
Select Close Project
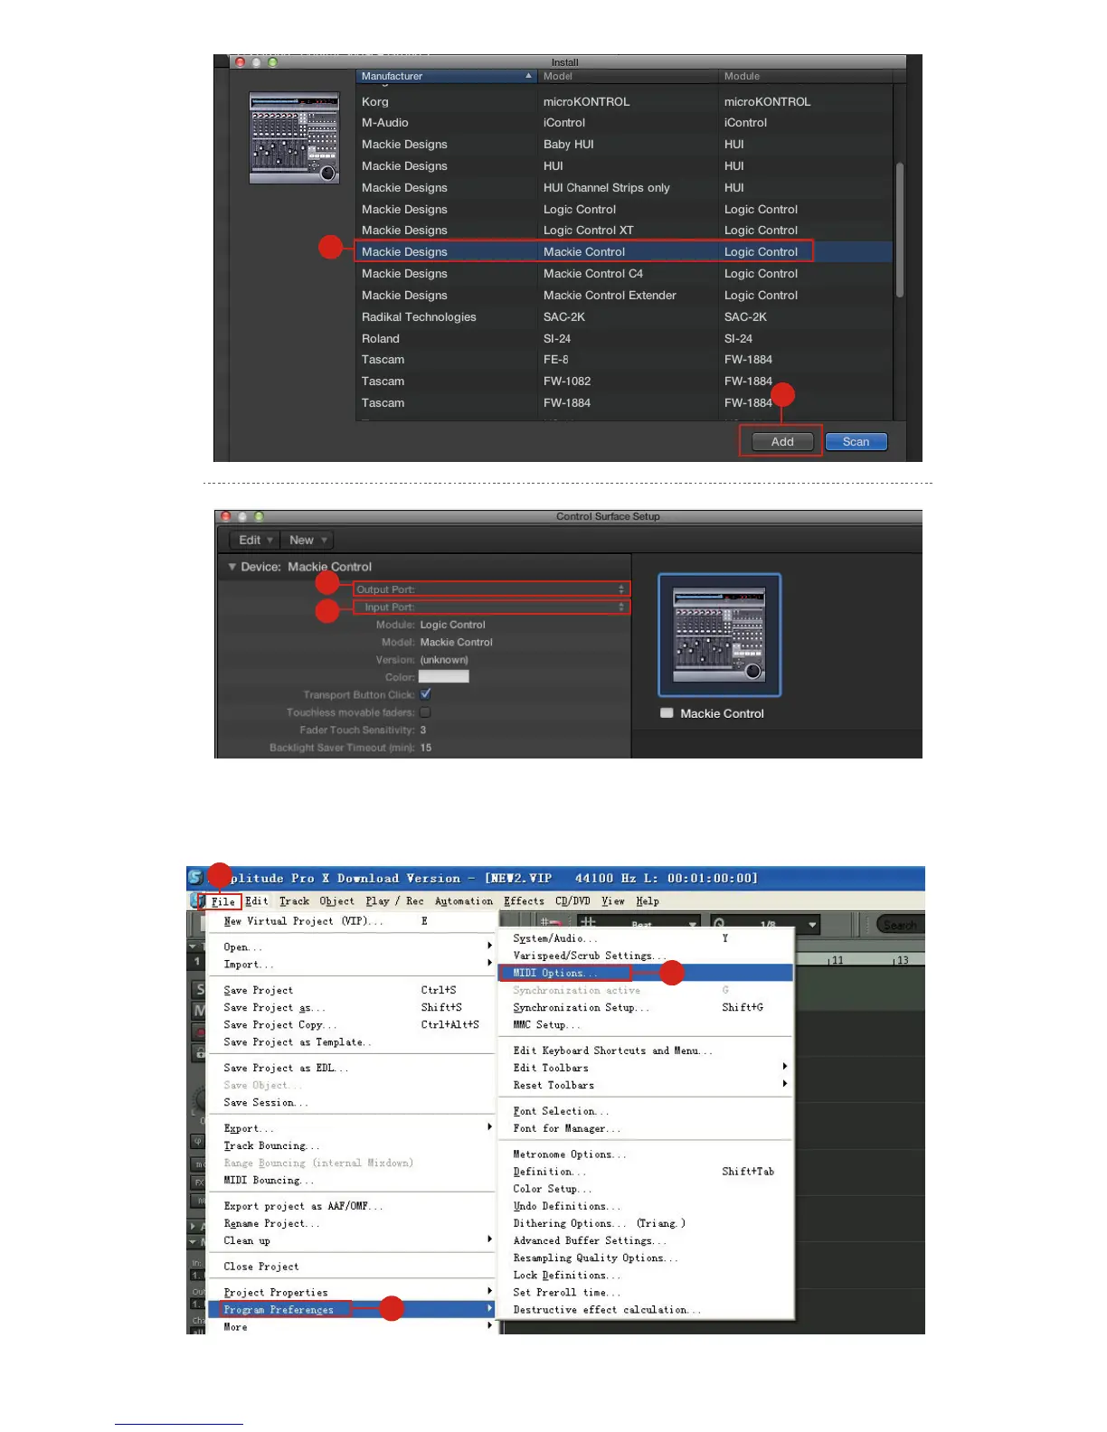pyautogui.click(x=353, y=1267)
